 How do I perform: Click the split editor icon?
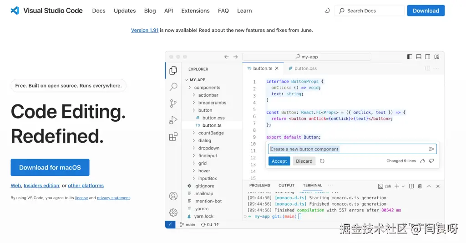click(428, 68)
